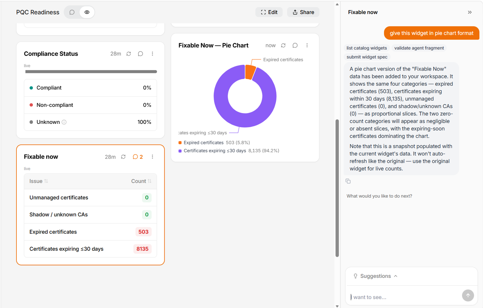Click the Fixable Now — Pie Chart title
Image resolution: width=483 pixels, height=308 pixels.
click(213, 46)
